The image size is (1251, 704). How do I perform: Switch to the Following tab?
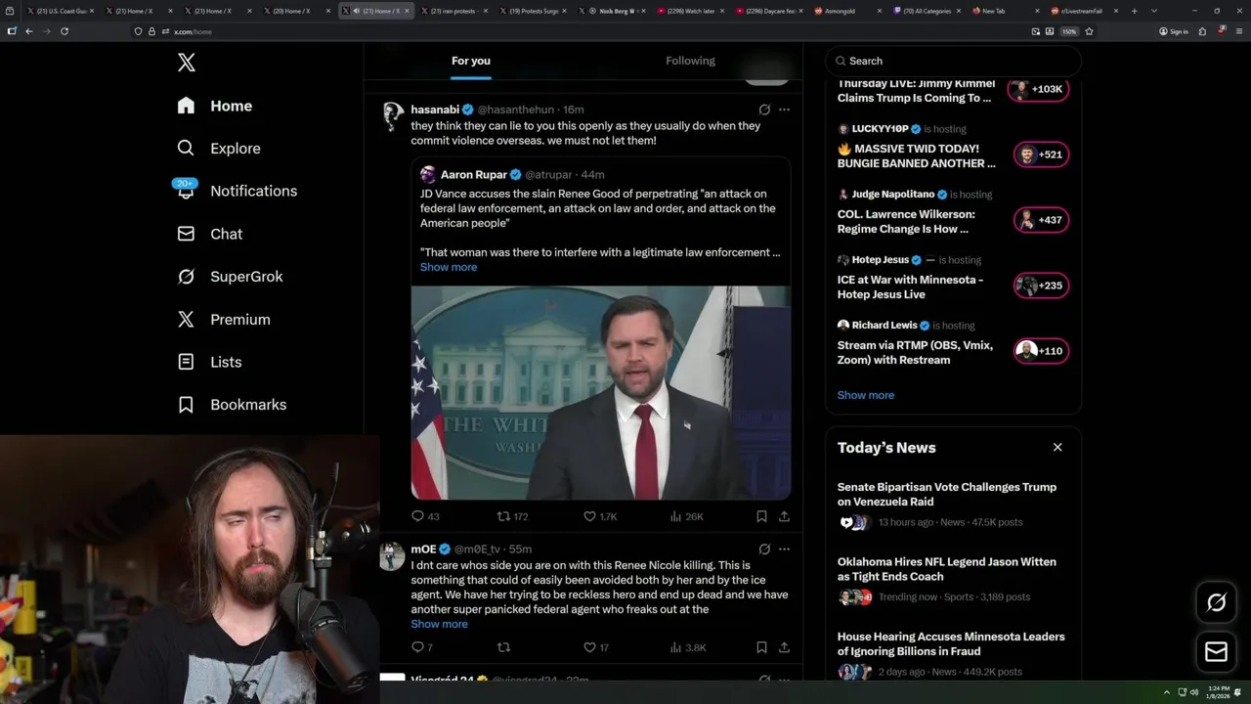690,61
